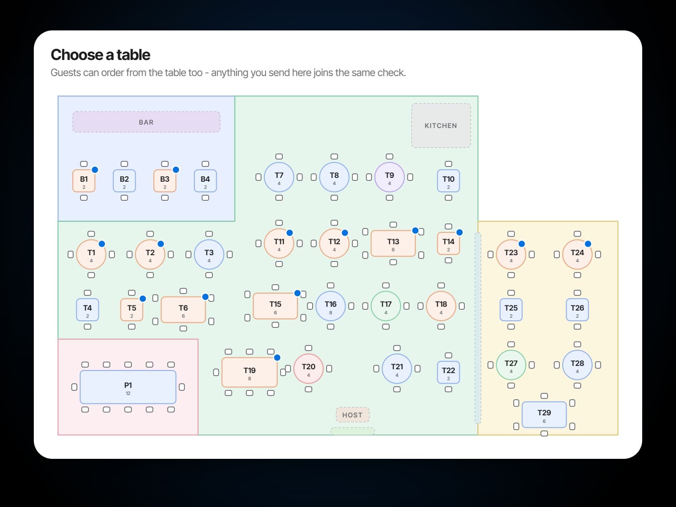Viewport: 676px width, 507px height.
Task: Select six-seat table T6
Action: [183, 310]
